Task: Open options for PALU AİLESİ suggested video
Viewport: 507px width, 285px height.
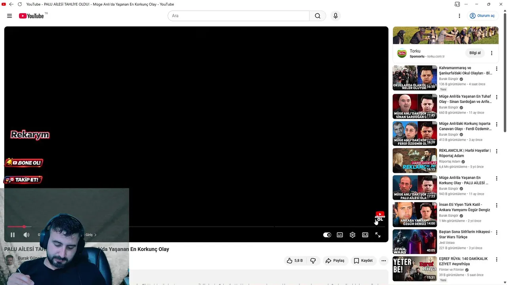Action: [x=496, y=179]
